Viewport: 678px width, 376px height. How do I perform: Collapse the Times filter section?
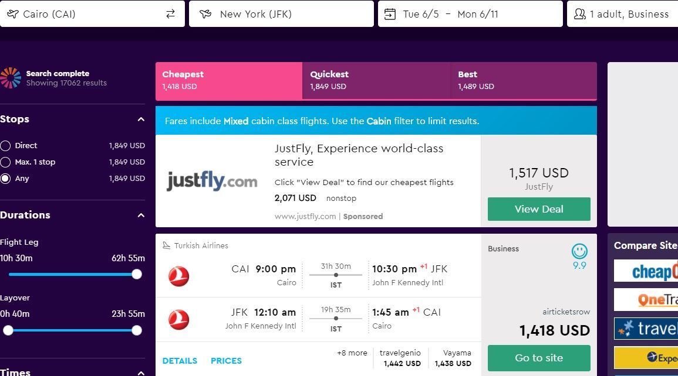tap(141, 372)
